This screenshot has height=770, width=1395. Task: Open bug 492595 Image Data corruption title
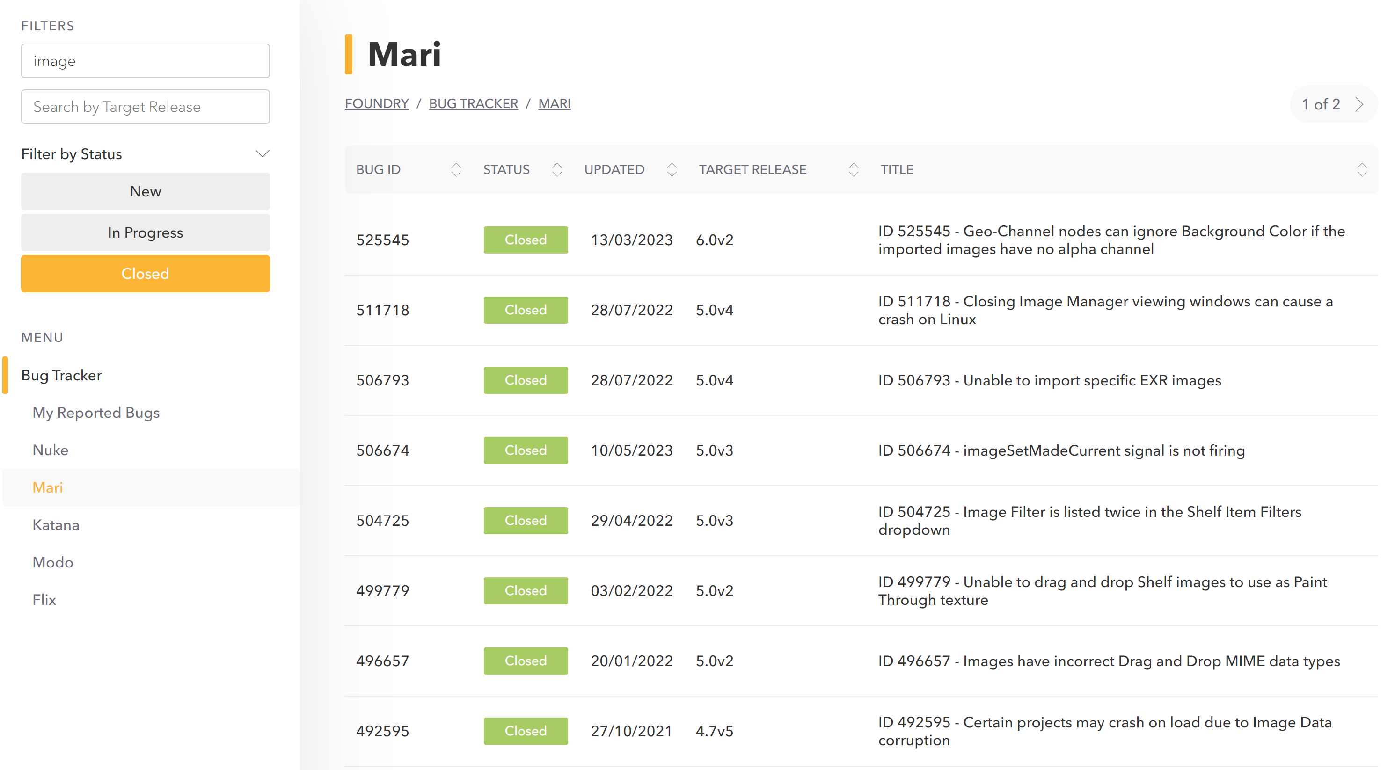point(1105,731)
